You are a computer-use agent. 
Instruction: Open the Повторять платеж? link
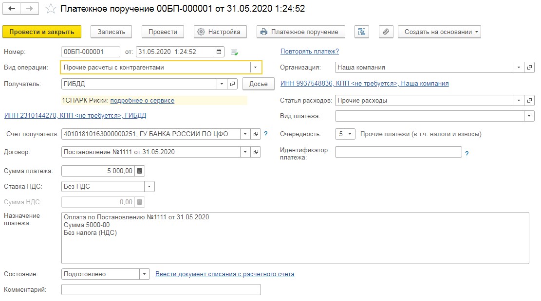tap(310, 51)
